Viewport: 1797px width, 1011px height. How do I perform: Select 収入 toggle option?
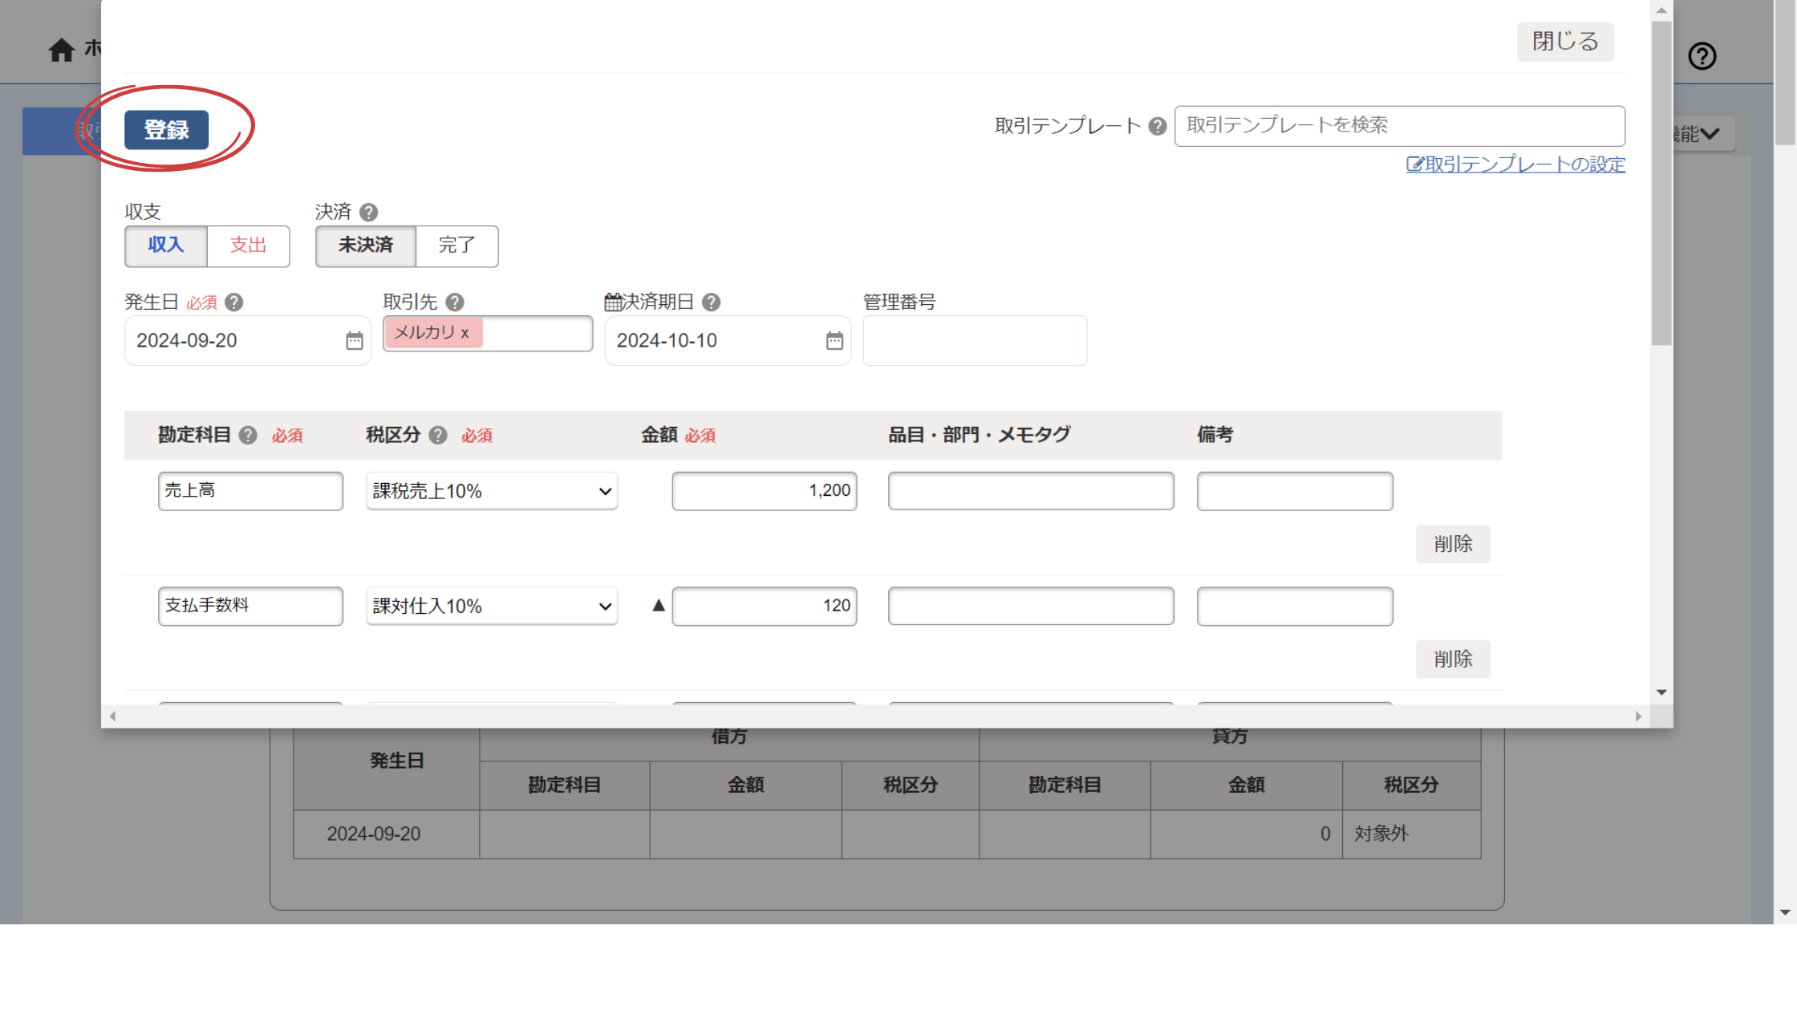[x=166, y=246]
